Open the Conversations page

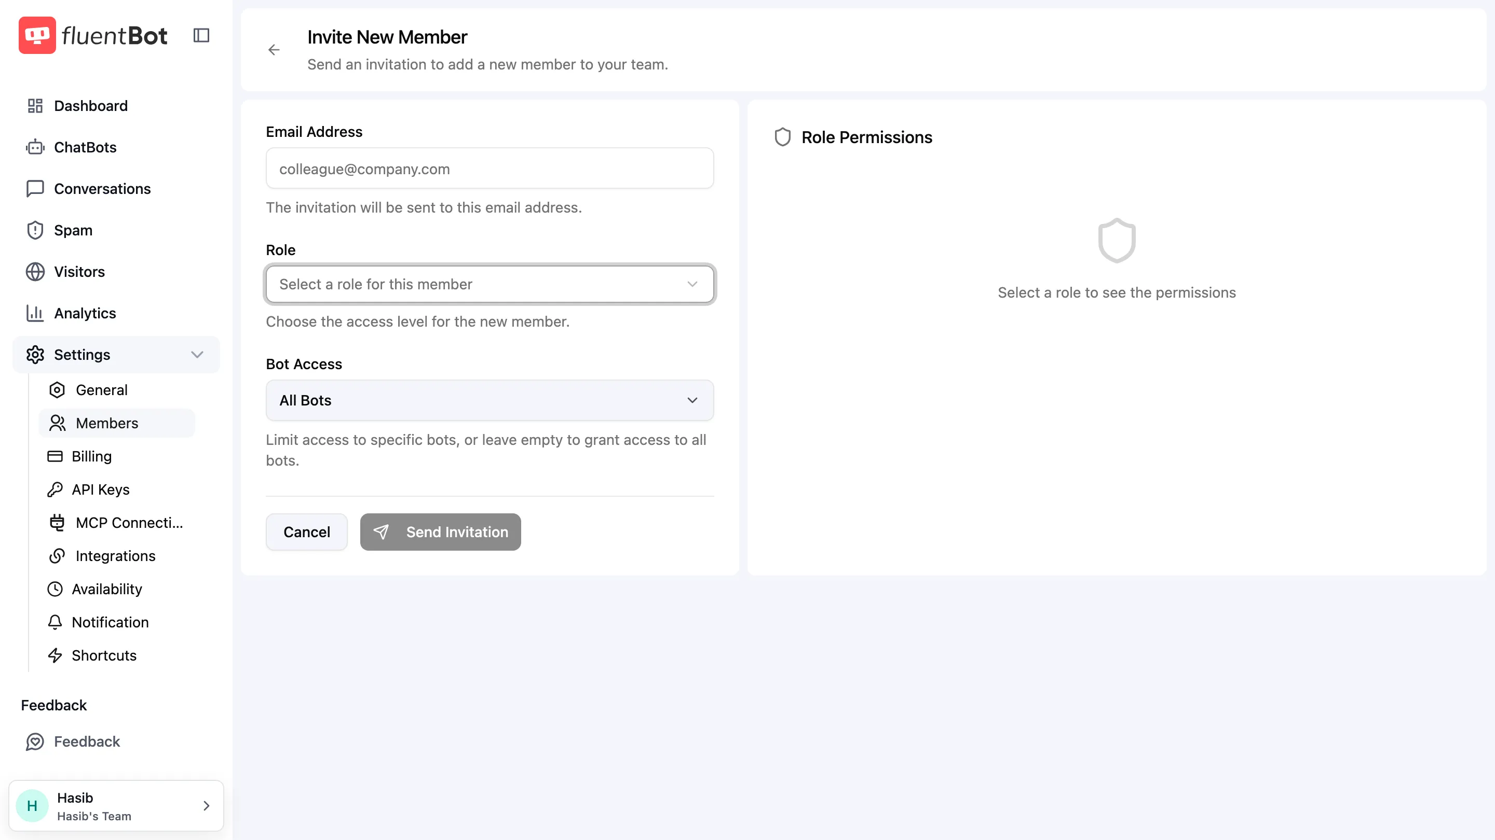(x=116, y=189)
